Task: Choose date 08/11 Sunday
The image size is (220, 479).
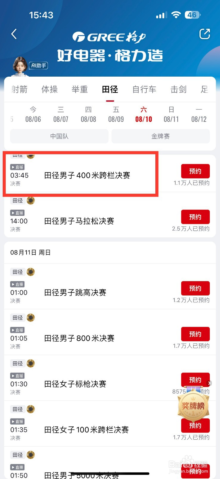Action: click(x=171, y=115)
